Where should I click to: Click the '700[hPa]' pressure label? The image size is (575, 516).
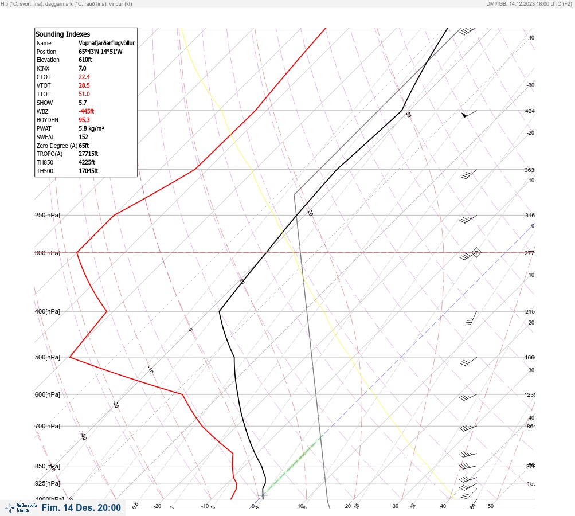(x=48, y=426)
